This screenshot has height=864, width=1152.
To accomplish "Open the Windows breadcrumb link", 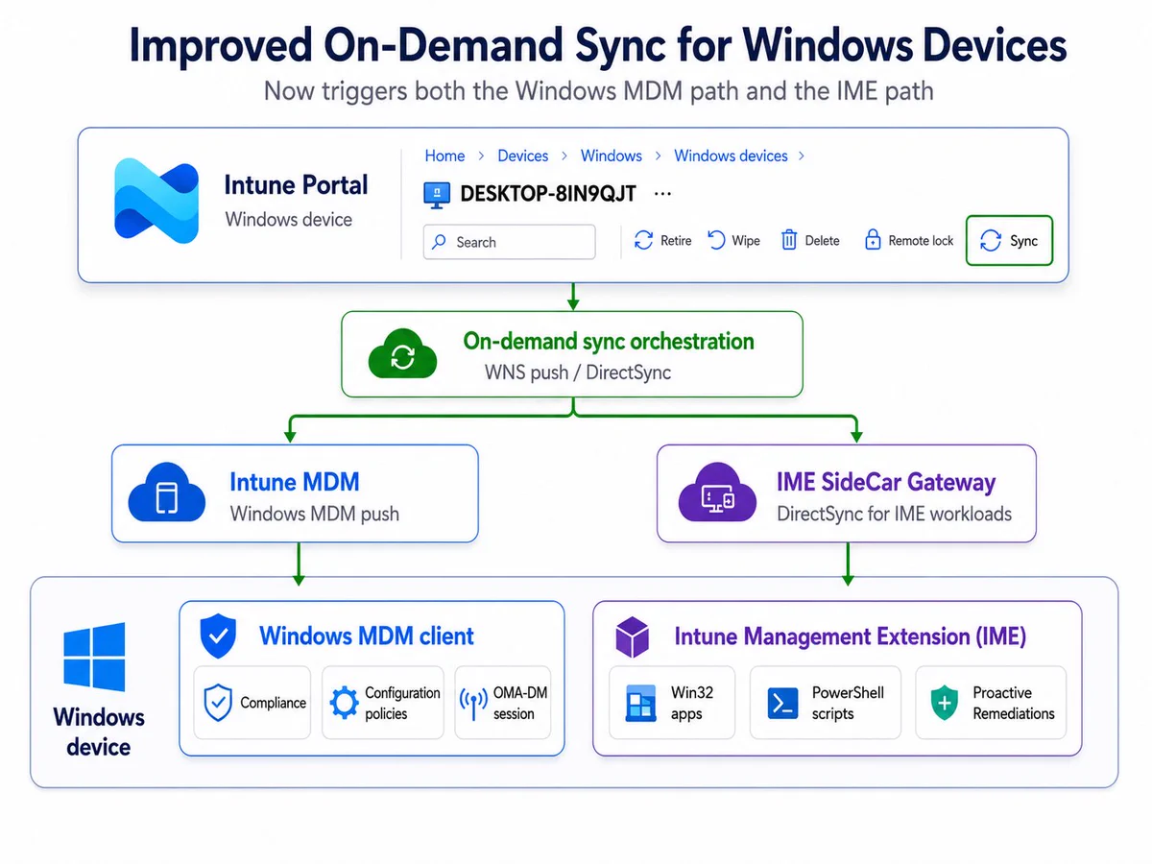I will coord(611,156).
